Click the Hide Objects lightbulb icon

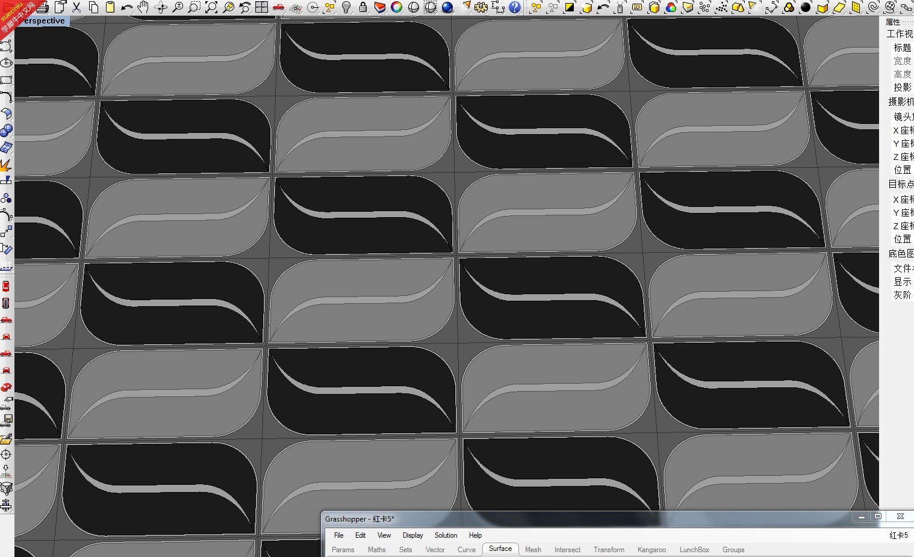[x=346, y=7]
